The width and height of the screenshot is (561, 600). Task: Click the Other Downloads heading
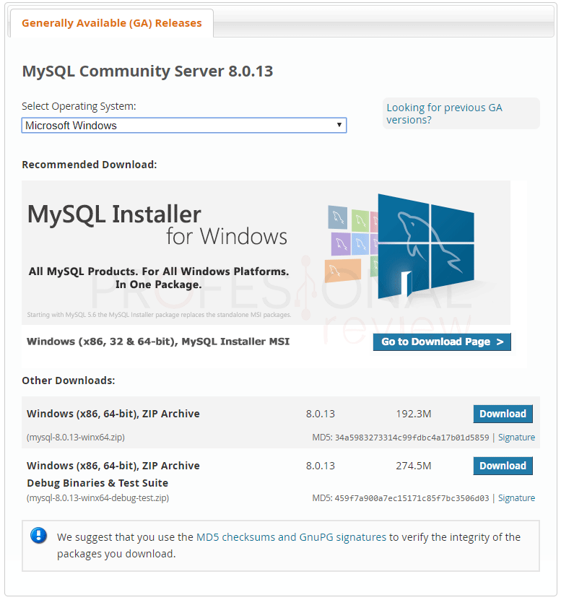(x=69, y=381)
